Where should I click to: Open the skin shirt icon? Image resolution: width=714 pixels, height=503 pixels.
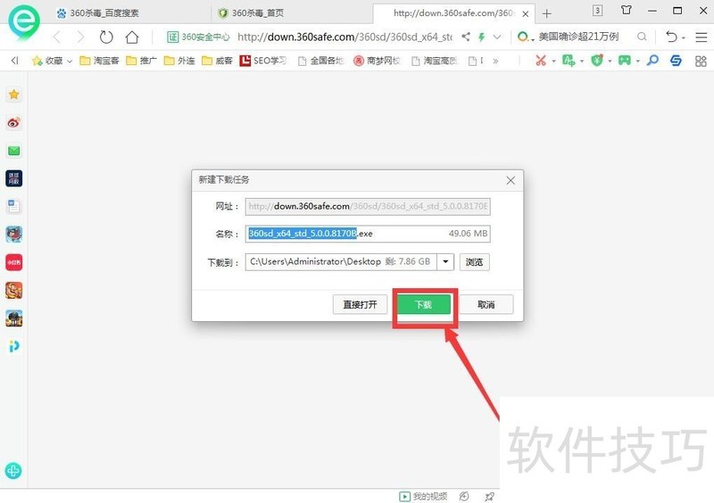pyautogui.click(x=627, y=10)
